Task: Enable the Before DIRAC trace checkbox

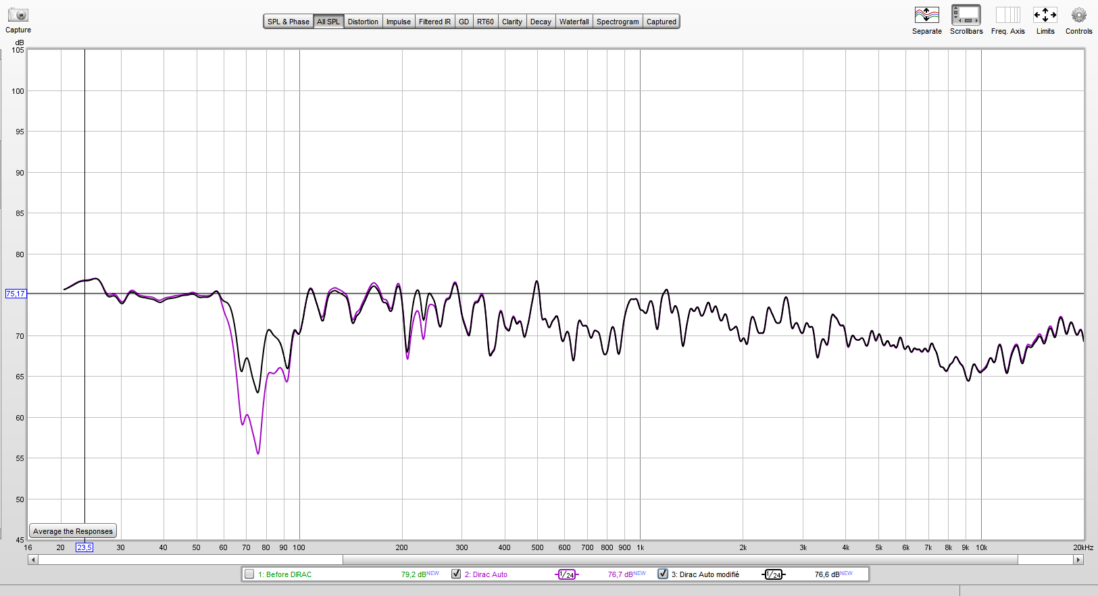Action: tap(249, 574)
